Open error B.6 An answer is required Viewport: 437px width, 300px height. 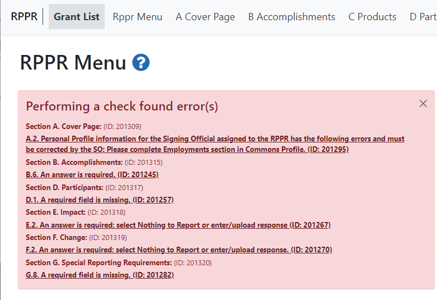pos(92,175)
